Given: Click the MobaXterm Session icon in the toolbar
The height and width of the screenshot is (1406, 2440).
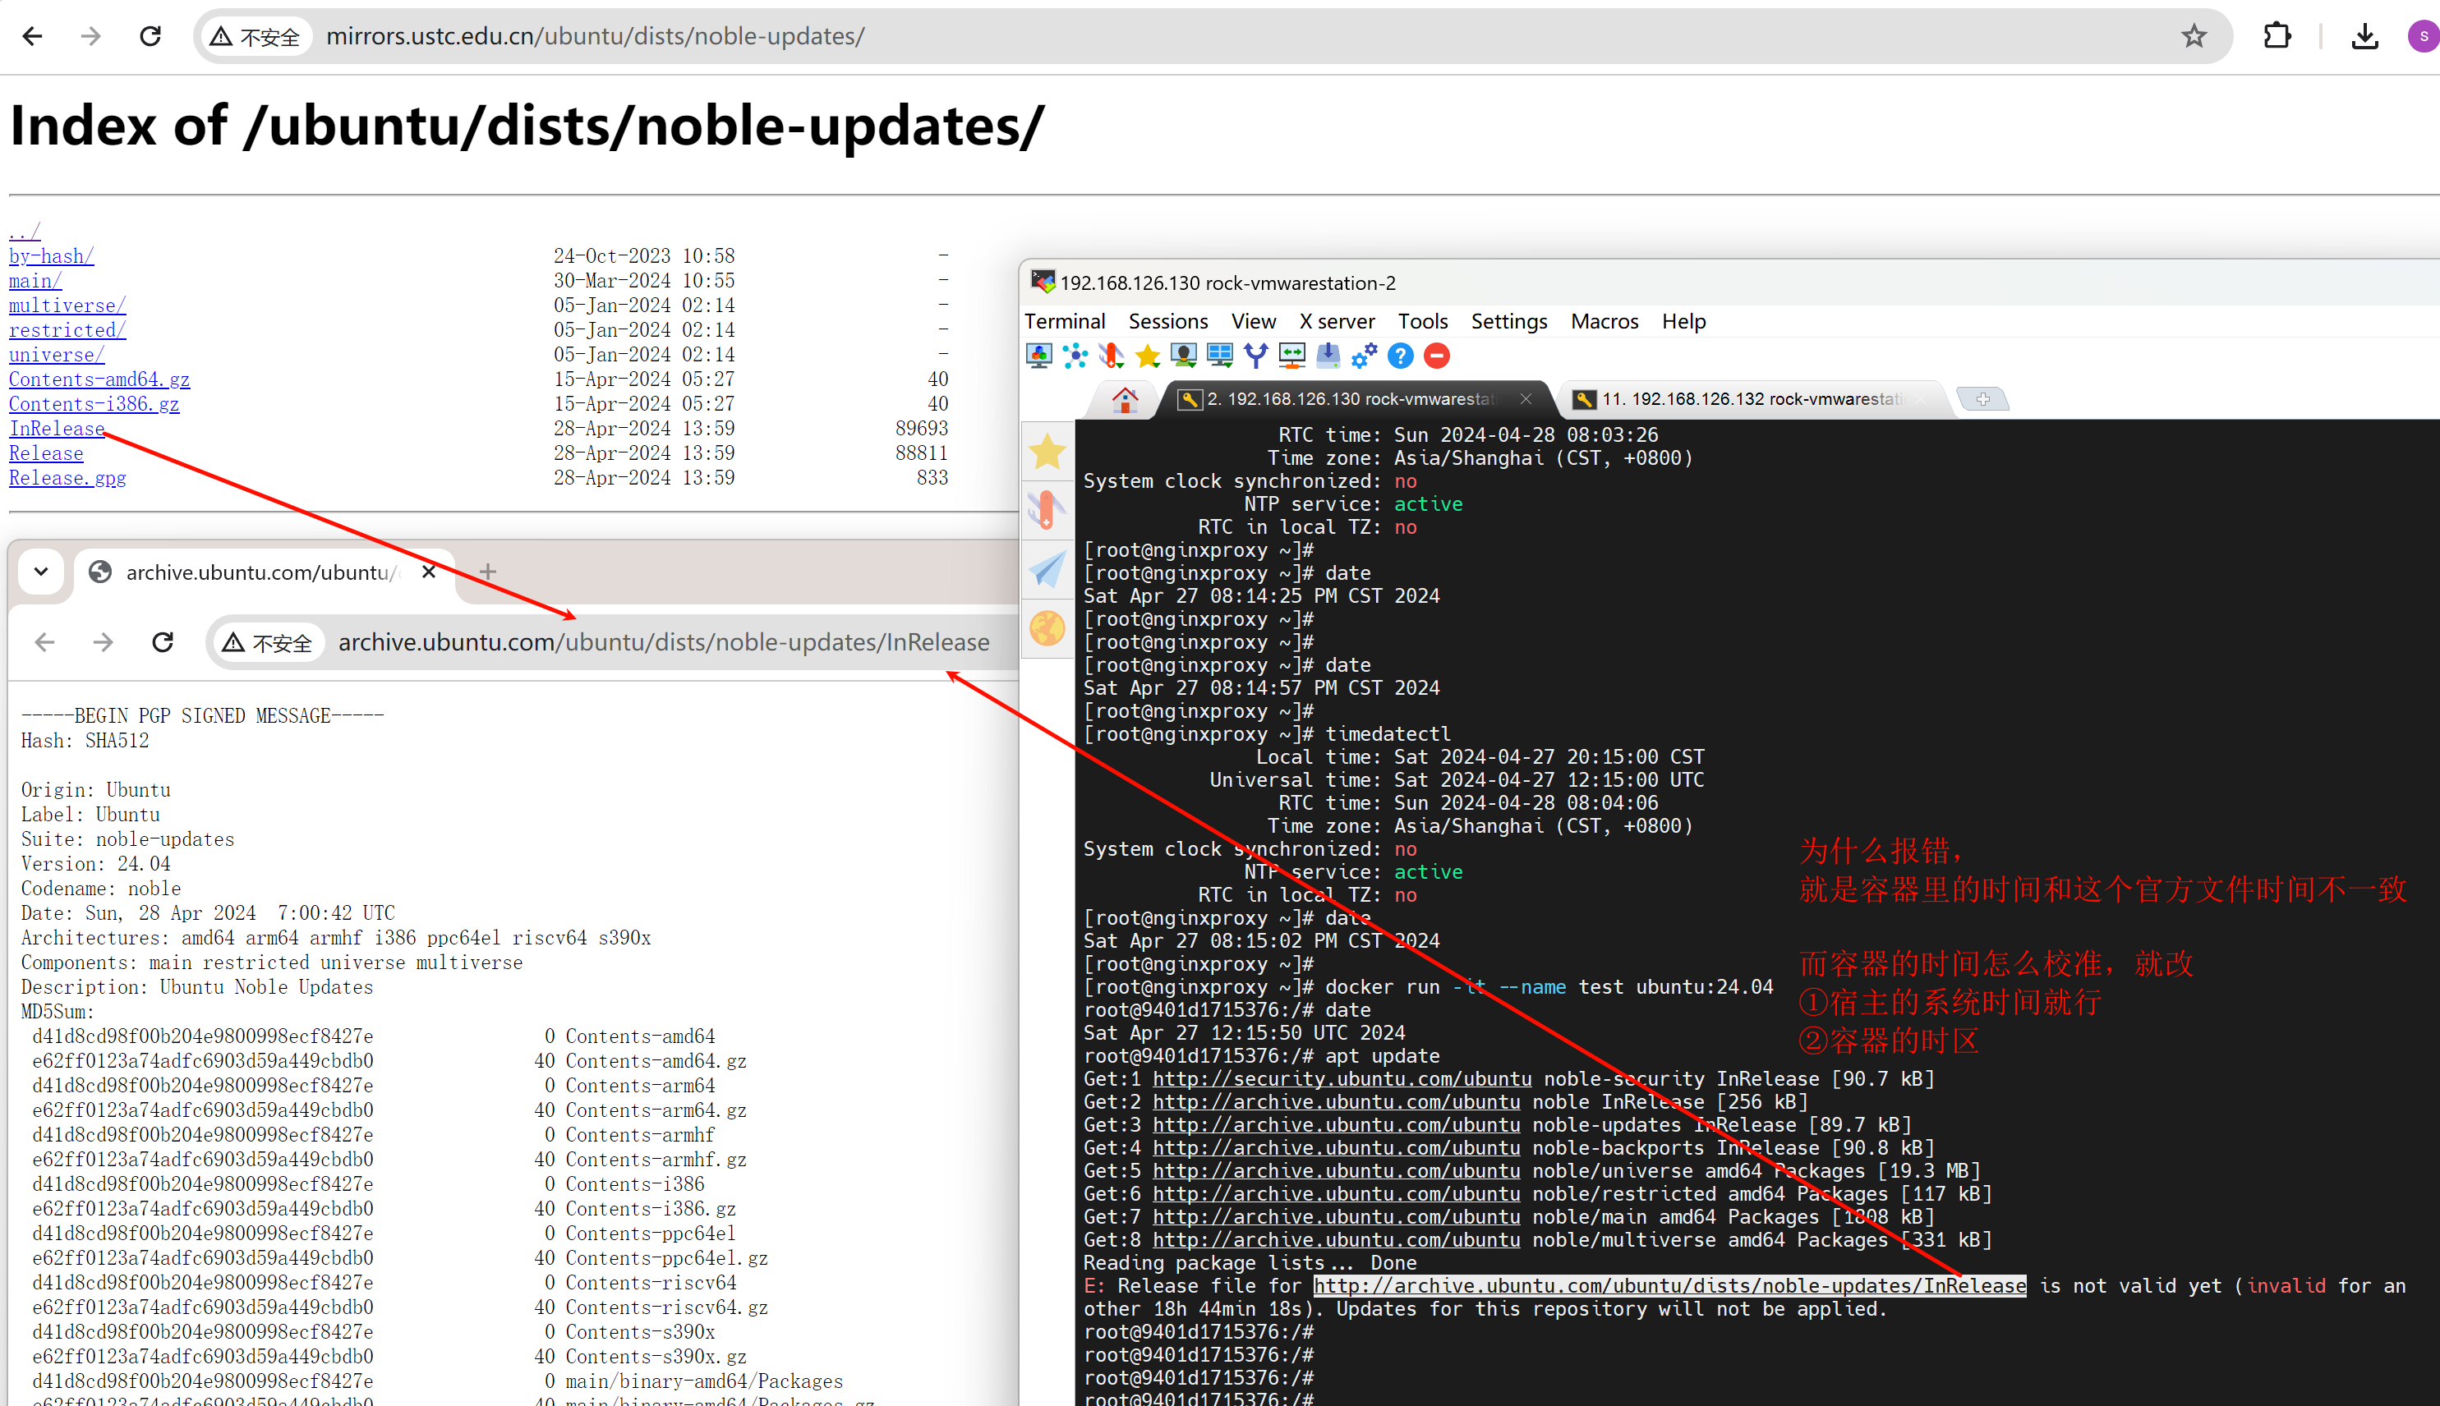Looking at the screenshot, I should (1039, 356).
